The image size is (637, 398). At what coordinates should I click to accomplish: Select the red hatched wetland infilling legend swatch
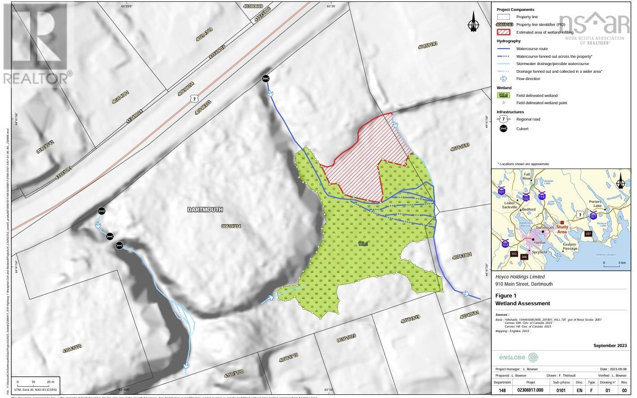503,32
